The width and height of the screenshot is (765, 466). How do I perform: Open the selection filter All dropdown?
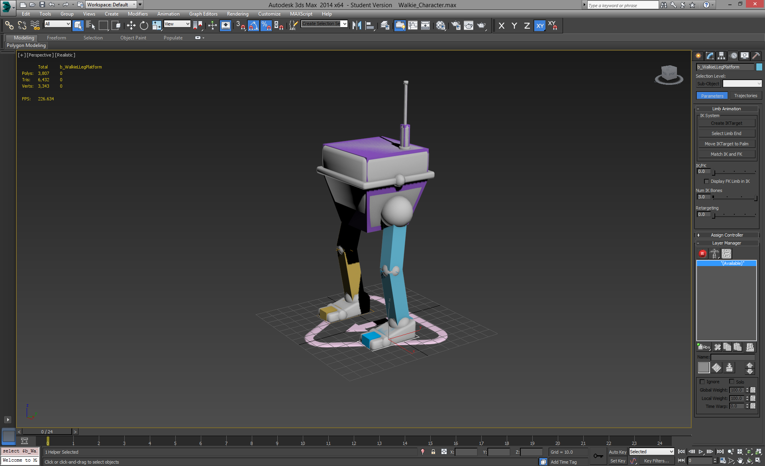57,24
